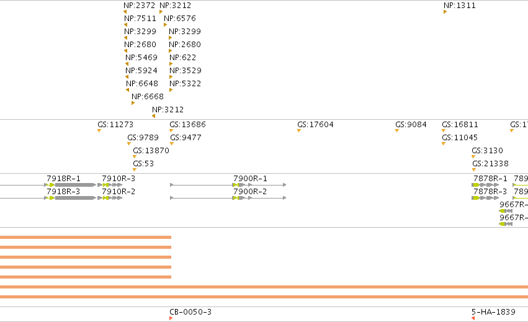Click the GS:9084 marker triangle

click(x=397, y=131)
